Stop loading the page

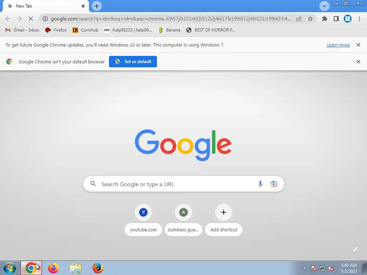31,19
